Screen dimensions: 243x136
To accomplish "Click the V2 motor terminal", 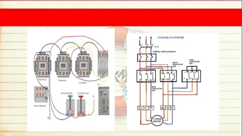I will [x=168, y=108].
